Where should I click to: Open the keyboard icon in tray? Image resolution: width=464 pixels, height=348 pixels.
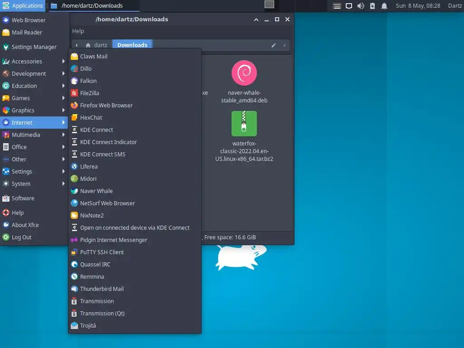337,6
